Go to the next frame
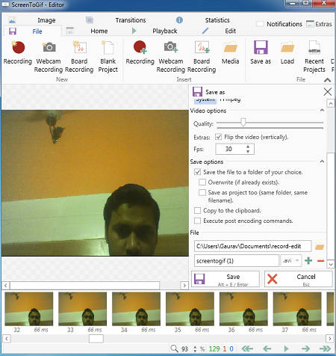The width and height of the screenshot is (336, 356). [305, 349]
